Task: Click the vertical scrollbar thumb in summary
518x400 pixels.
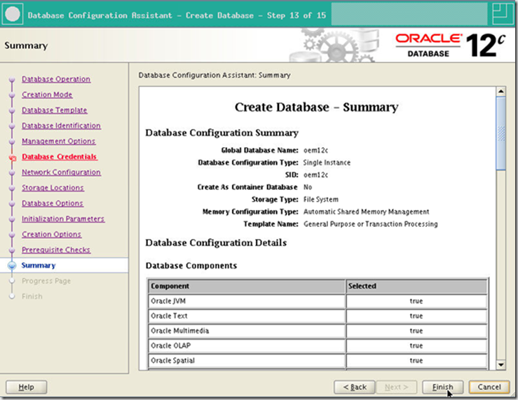Action: [500, 133]
